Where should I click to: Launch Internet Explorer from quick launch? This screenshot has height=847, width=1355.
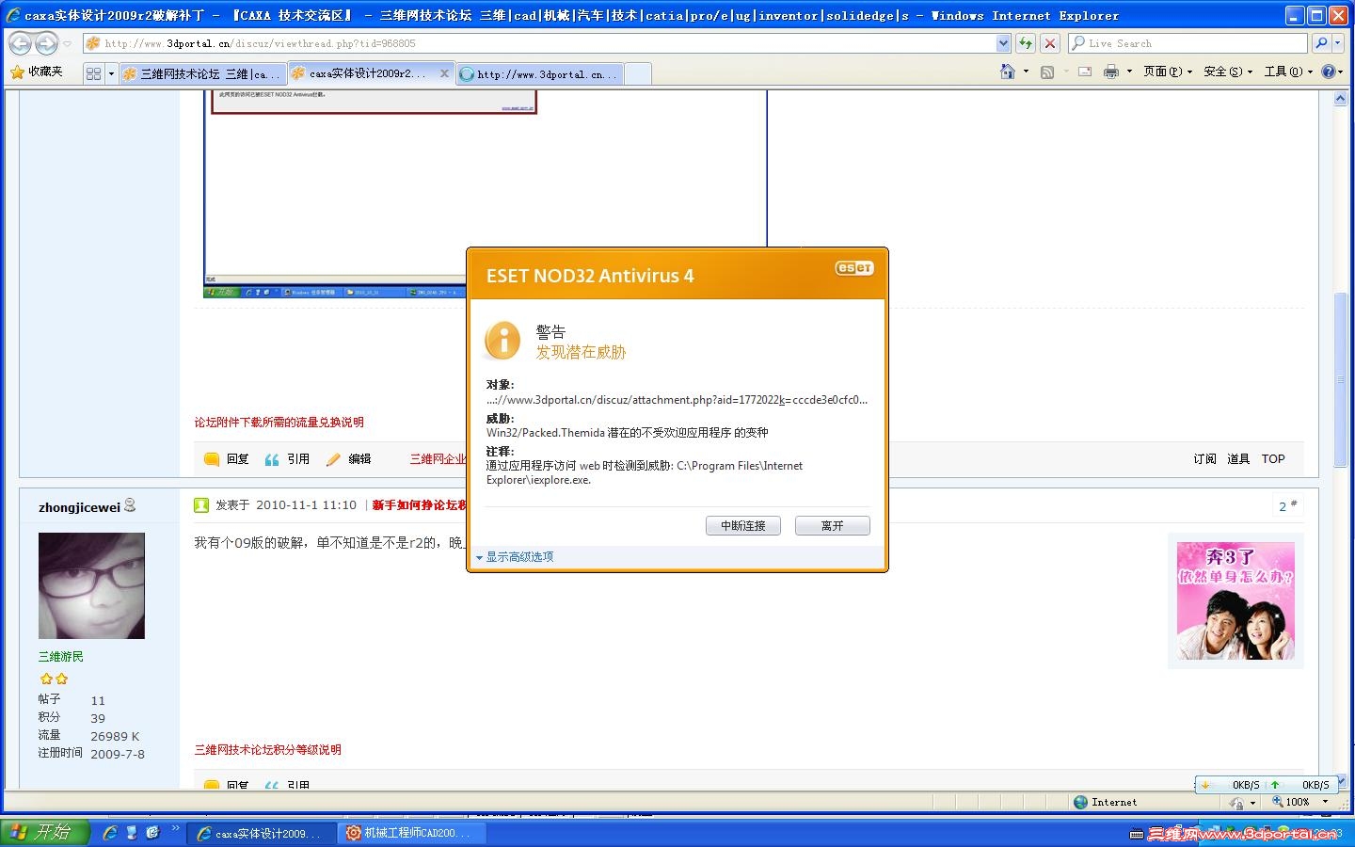[x=110, y=833]
